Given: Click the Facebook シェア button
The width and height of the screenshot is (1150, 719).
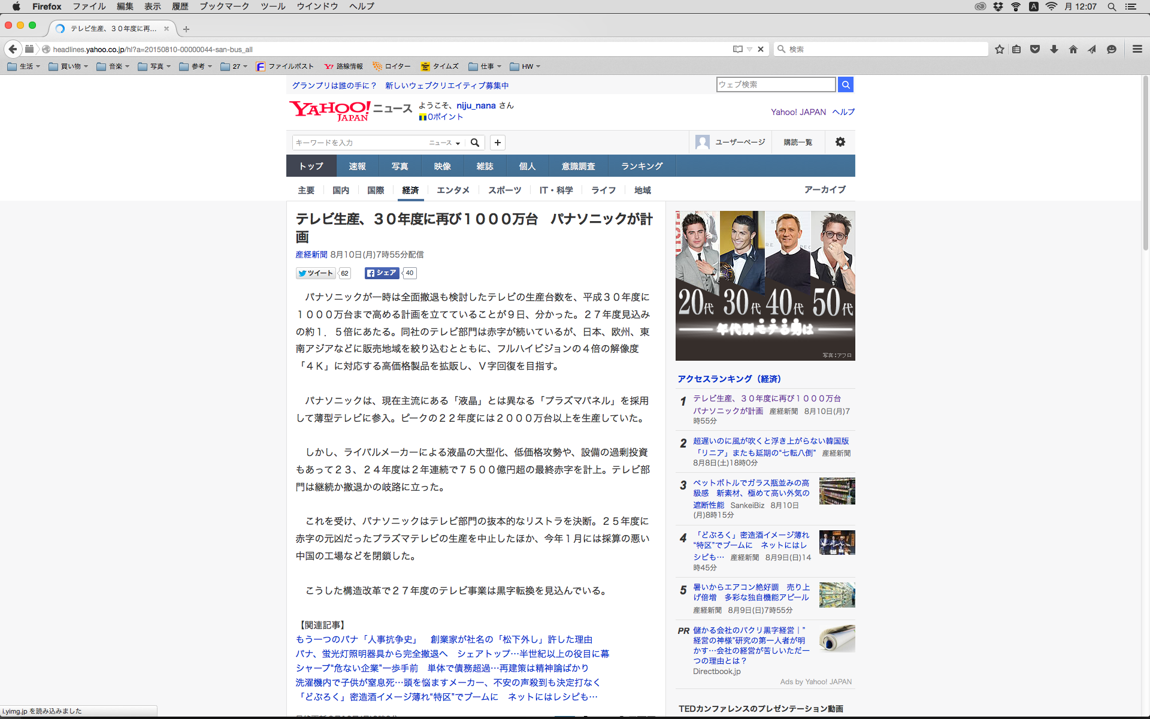Looking at the screenshot, I should [382, 273].
